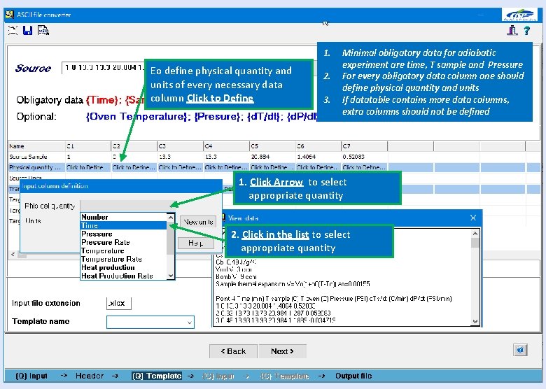Click the Input file extension field
Screen dimensions: 546x389
click(x=119, y=303)
